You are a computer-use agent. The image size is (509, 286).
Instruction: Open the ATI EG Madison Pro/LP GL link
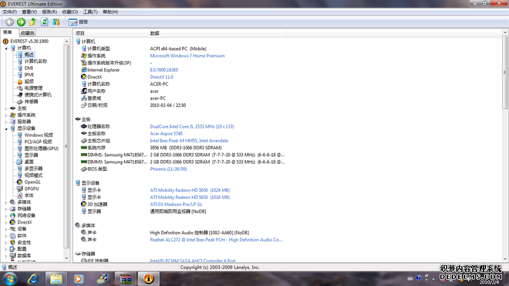pos(176,204)
